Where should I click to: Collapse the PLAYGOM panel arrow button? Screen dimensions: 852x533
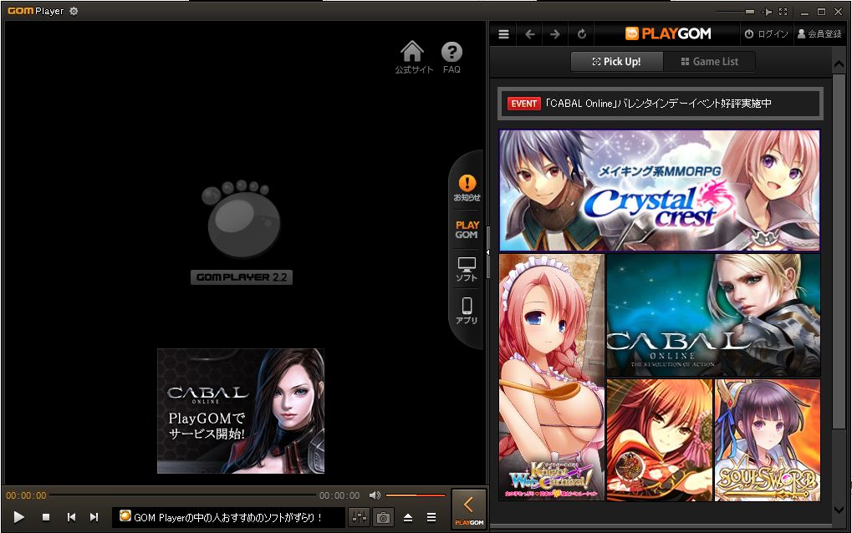point(469,509)
